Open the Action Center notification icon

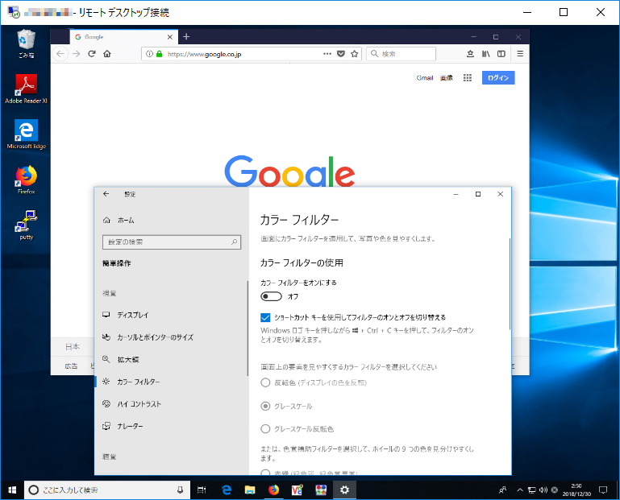click(x=603, y=490)
